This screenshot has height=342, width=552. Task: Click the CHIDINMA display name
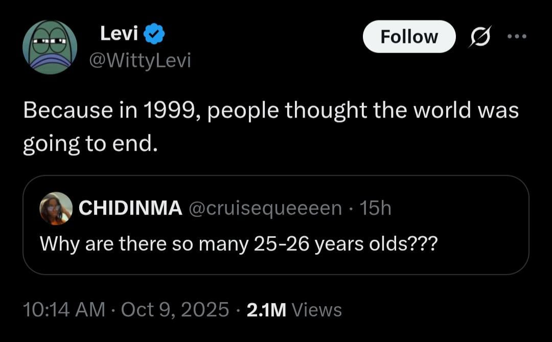coord(130,208)
